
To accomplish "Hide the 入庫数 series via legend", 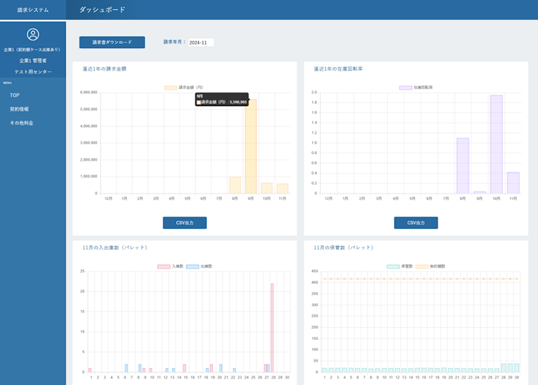I will 164,266.
